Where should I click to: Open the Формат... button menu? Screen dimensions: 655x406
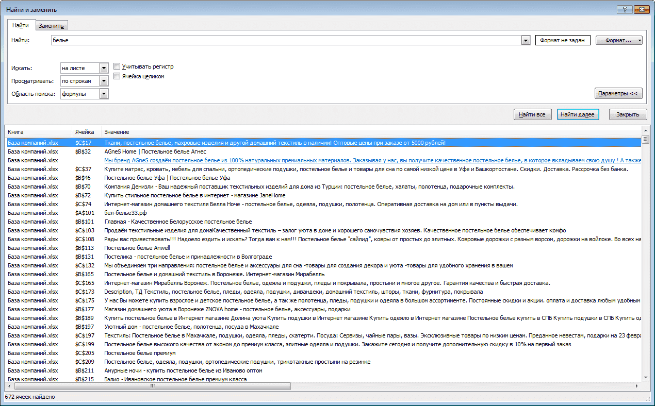click(619, 40)
